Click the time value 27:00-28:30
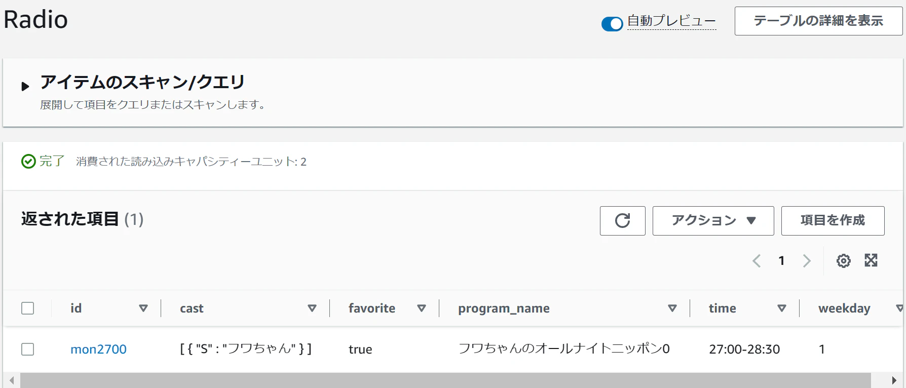Image resolution: width=906 pixels, height=388 pixels. click(x=744, y=350)
